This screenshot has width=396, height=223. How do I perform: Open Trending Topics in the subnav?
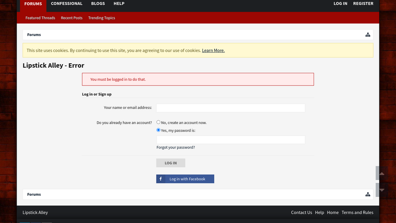click(x=101, y=18)
